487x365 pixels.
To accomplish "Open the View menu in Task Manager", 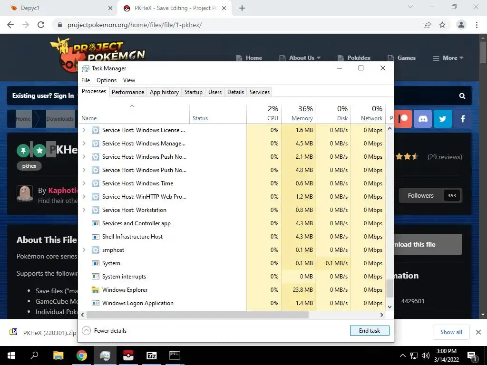I will pos(129,80).
